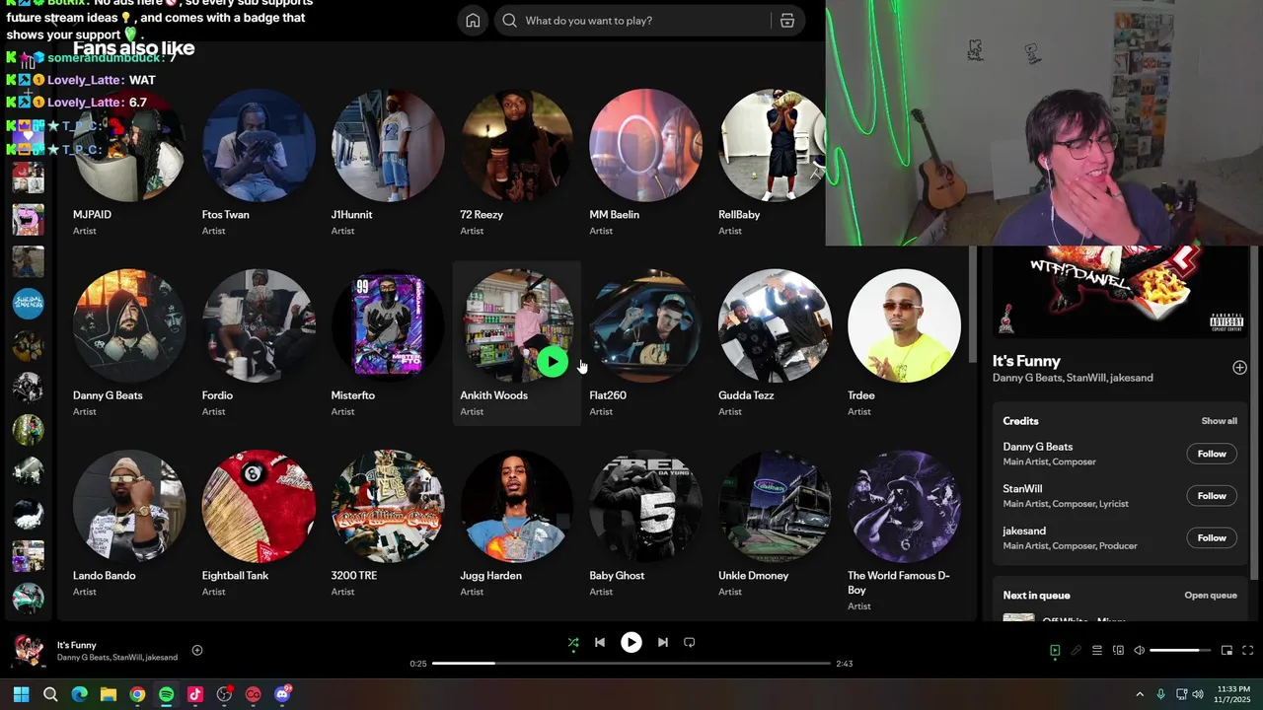Open File Explorer from the taskbar
Screen dimensions: 1263x710
[x=109, y=694]
